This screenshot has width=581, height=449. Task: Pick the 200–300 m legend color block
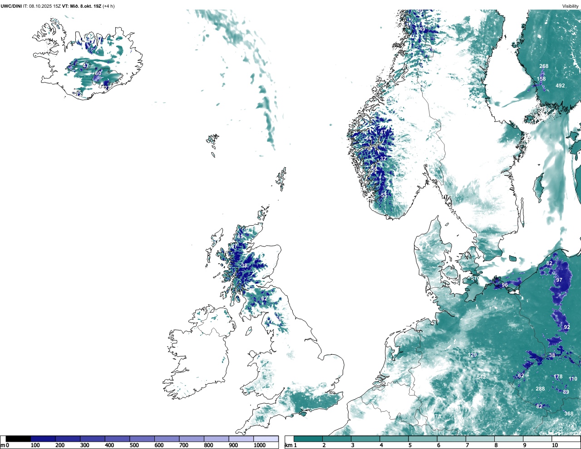(68, 439)
